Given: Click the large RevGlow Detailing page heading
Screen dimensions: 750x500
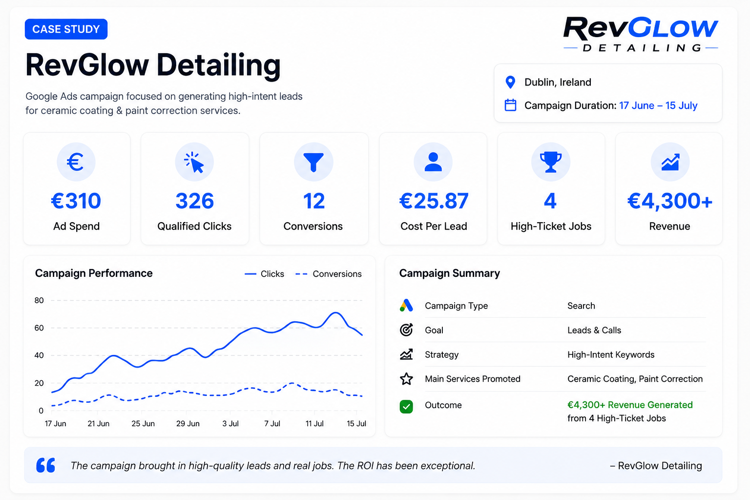Looking at the screenshot, I should tap(153, 65).
